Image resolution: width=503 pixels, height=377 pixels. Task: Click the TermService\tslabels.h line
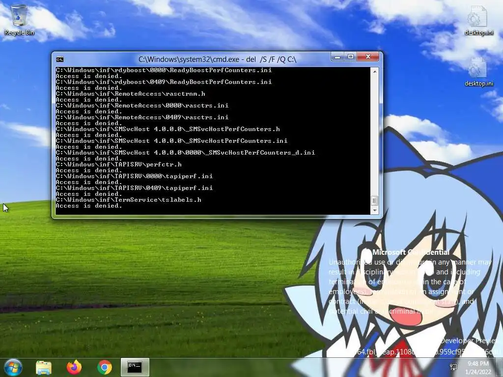pos(128,200)
